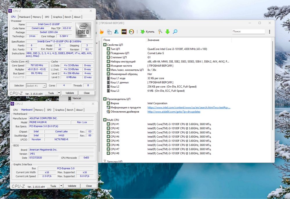
Task: Open the stability test flame icon in AIDA64
Action: 102,32
